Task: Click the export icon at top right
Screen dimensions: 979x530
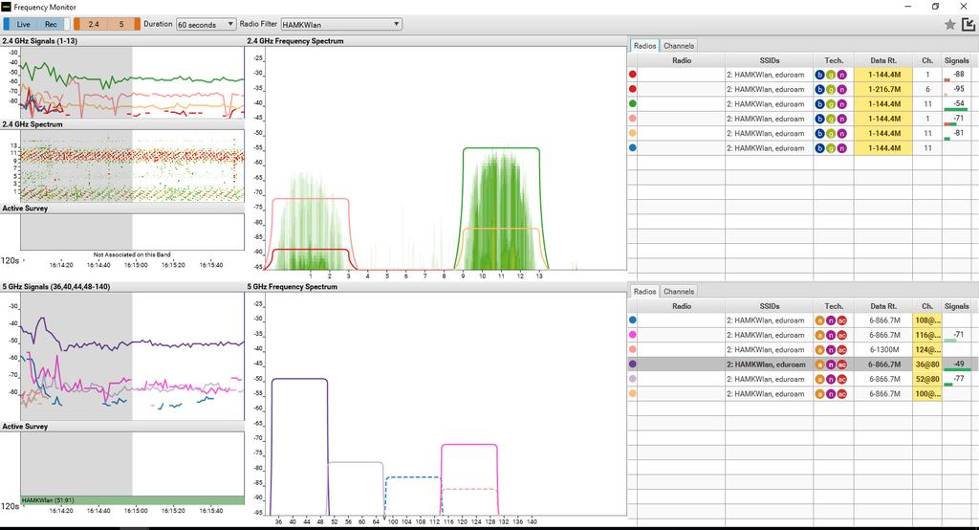Action: [968, 24]
